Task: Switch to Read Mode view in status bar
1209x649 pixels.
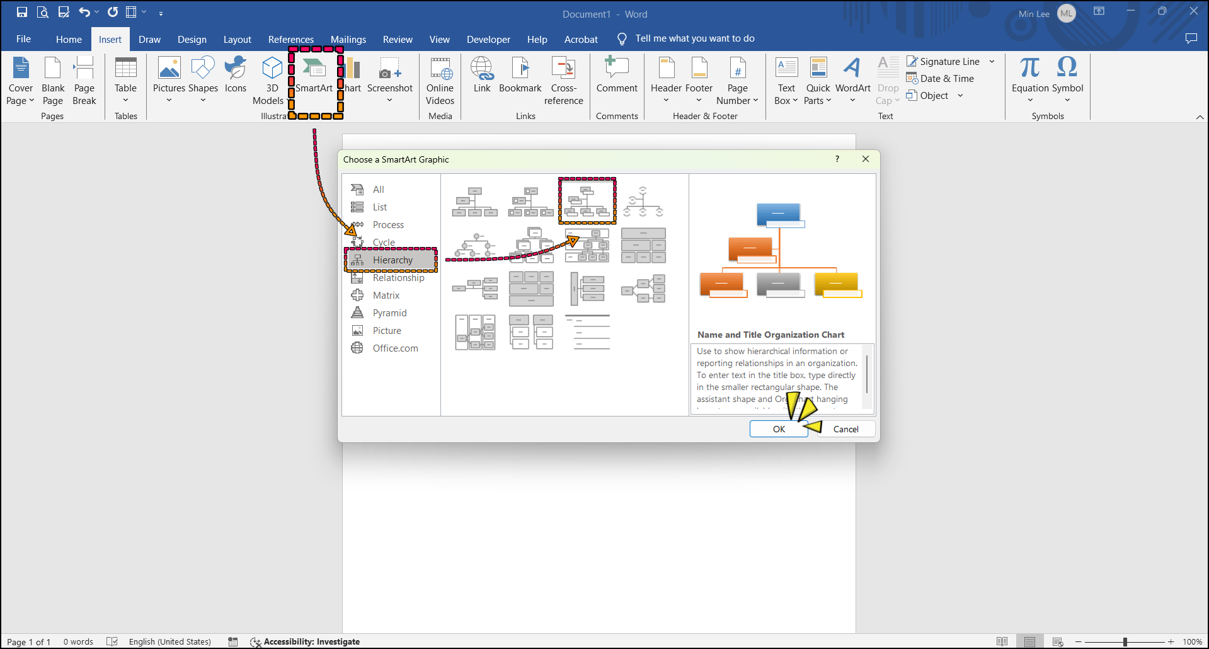Action: tap(1002, 641)
